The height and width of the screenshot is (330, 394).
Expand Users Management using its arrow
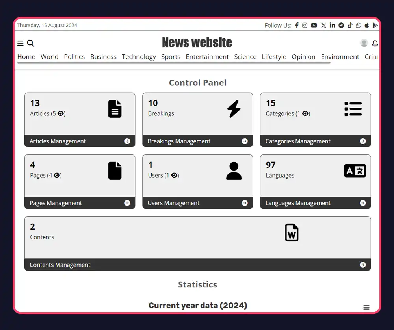pyautogui.click(x=245, y=203)
